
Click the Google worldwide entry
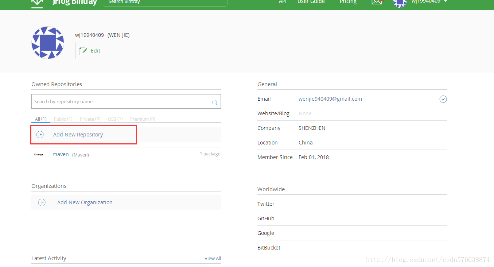[266, 233]
